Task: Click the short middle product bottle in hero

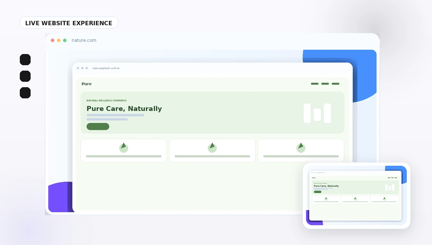Action: pyautogui.click(x=317, y=115)
